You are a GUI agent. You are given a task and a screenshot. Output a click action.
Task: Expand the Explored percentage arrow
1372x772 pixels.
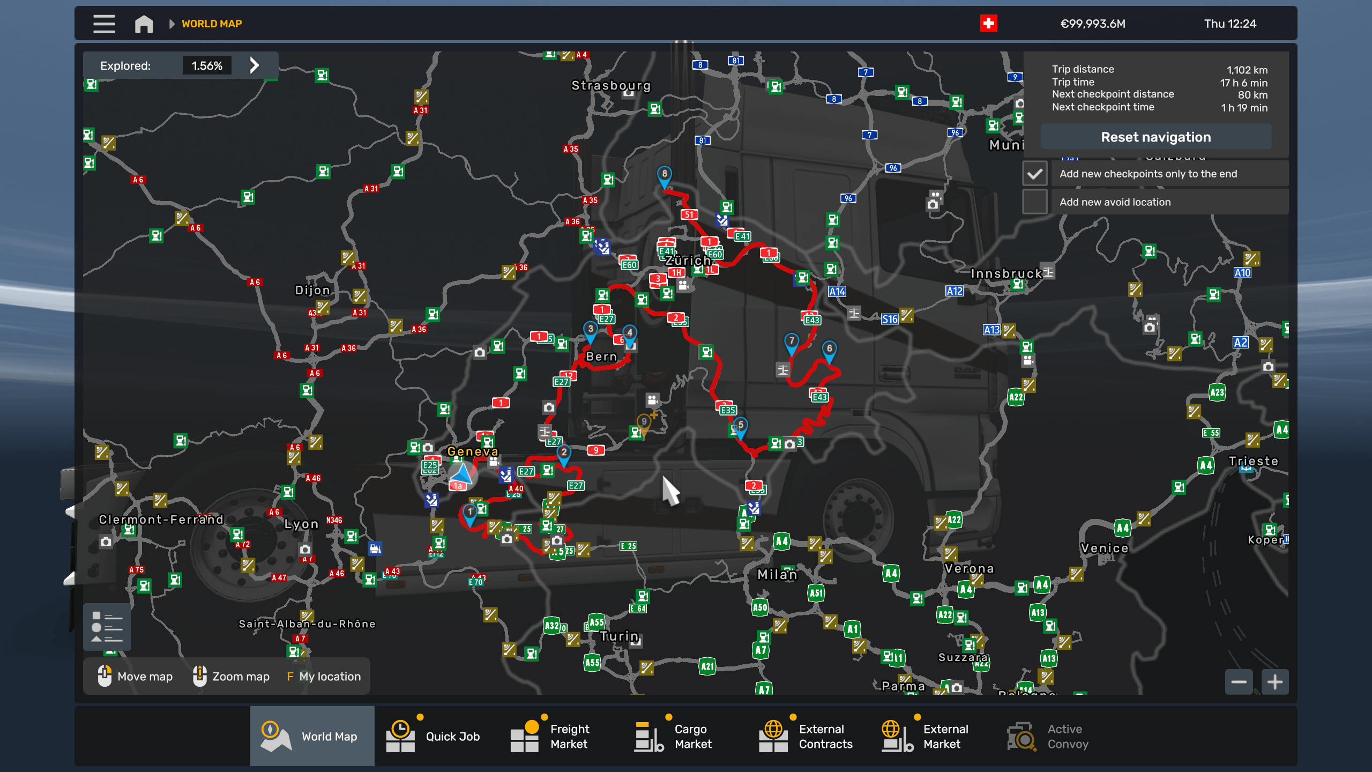click(x=254, y=65)
